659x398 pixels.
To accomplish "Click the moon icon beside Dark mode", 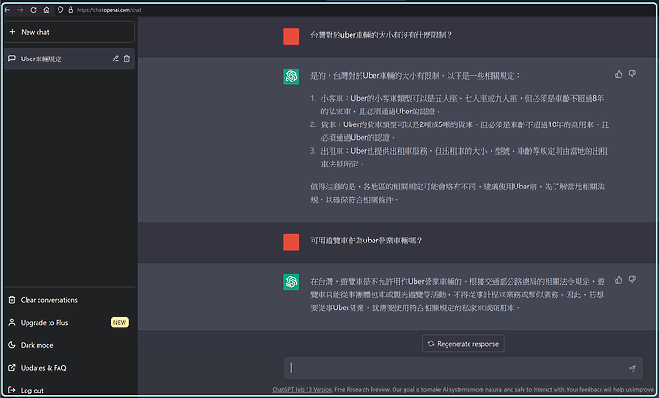I will click(x=12, y=345).
